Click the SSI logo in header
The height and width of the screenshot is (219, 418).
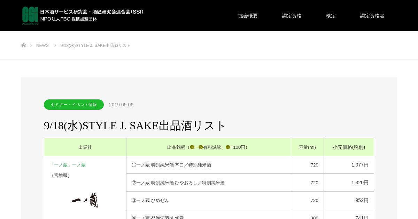click(x=30, y=16)
